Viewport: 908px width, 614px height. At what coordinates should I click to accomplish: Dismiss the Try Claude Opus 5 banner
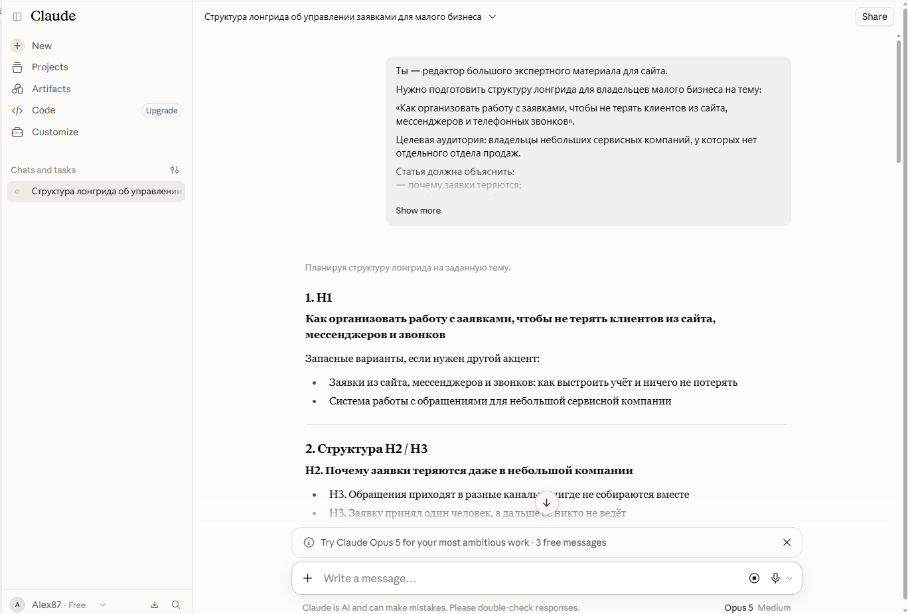[x=787, y=542]
